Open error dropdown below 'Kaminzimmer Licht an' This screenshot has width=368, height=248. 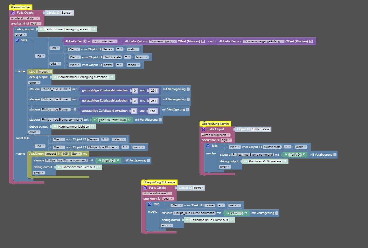coord(34,132)
